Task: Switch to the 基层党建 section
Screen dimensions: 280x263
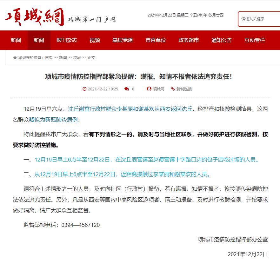Action: 123,40
